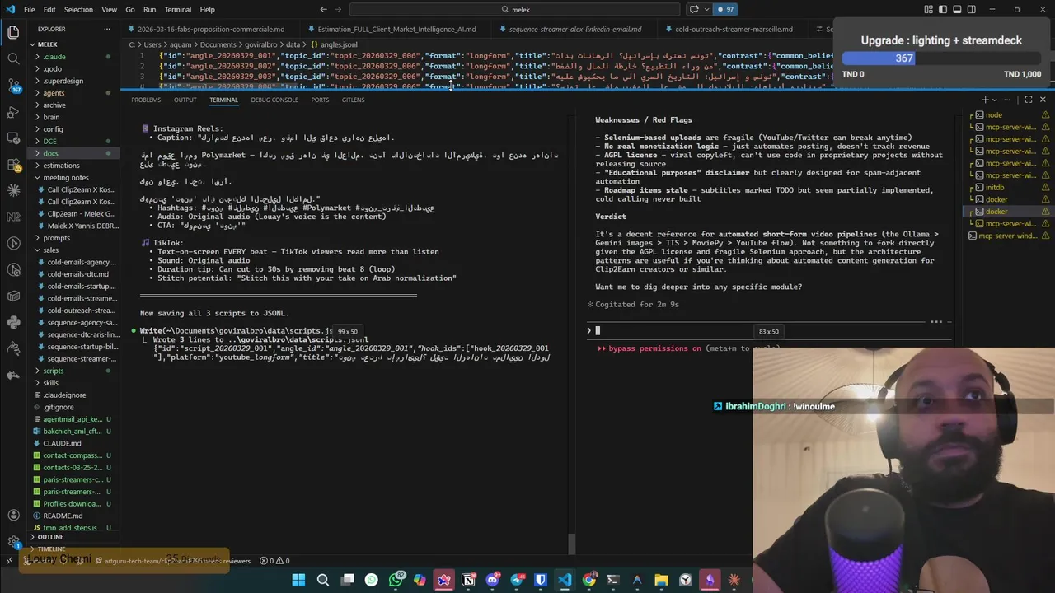Open Explorer more actions ellipsis

tap(107, 29)
